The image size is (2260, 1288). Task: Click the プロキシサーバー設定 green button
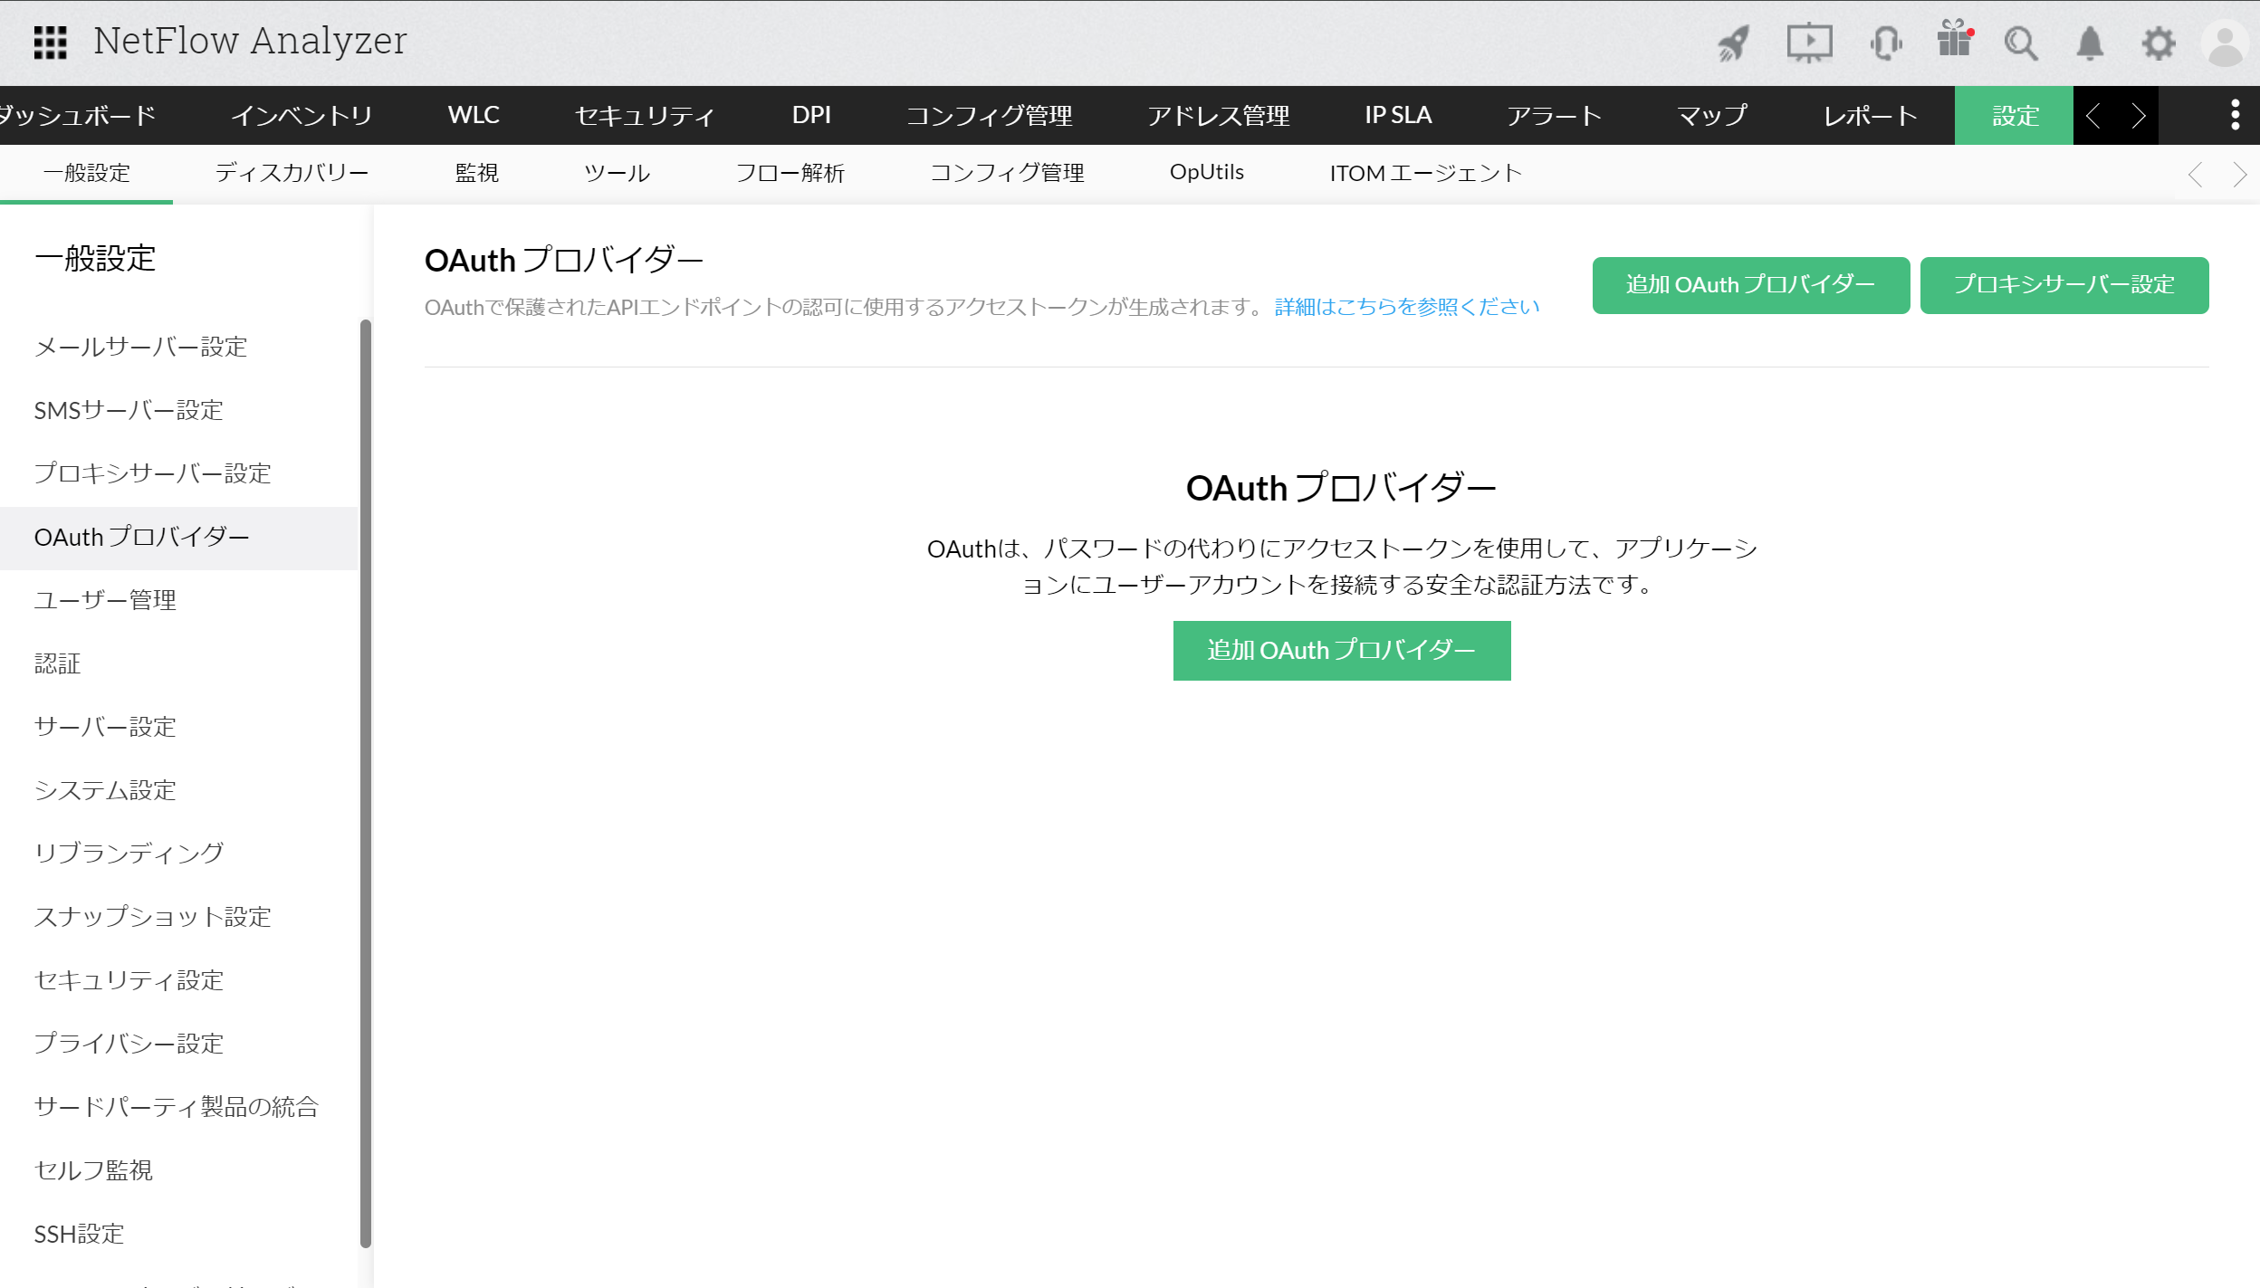(x=2064, y=285)
